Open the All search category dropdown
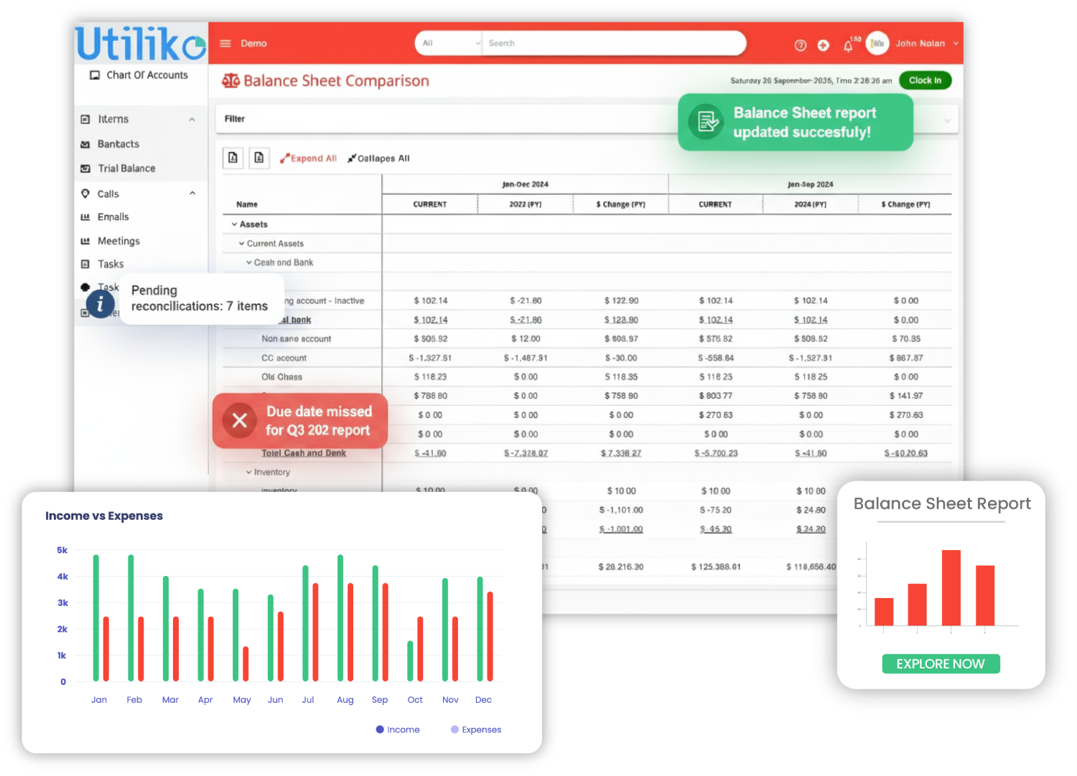Viewport: 1077px width, 776px height. pos(449,44)
